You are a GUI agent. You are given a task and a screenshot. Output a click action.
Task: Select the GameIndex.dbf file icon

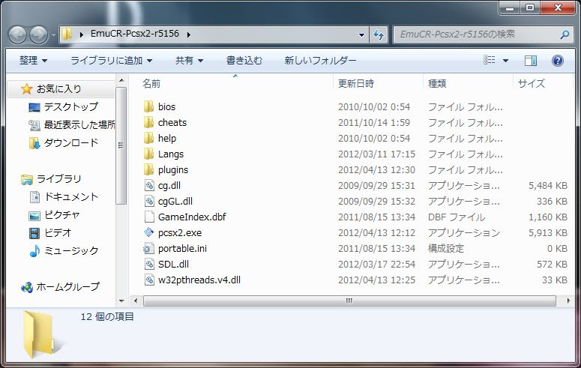[x=149, y=217]
